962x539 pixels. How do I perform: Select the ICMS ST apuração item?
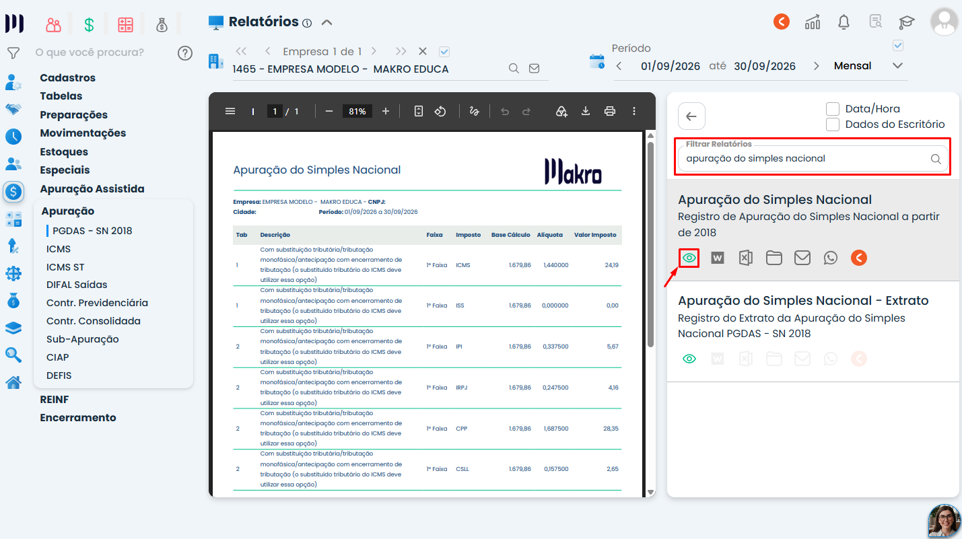pos(65,267)
